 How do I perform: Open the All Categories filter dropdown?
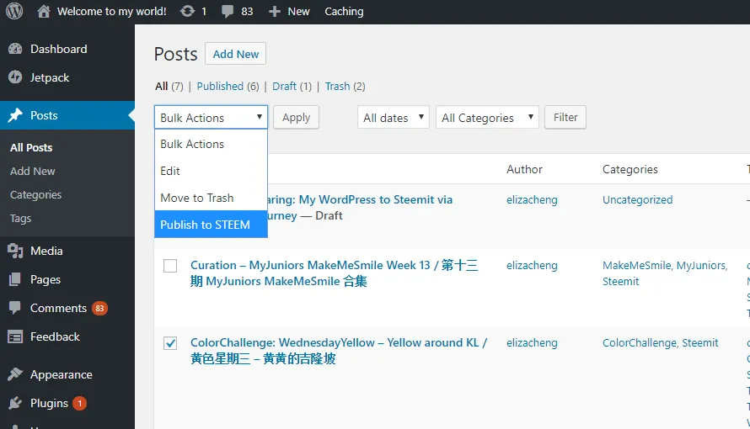[487, 118]
